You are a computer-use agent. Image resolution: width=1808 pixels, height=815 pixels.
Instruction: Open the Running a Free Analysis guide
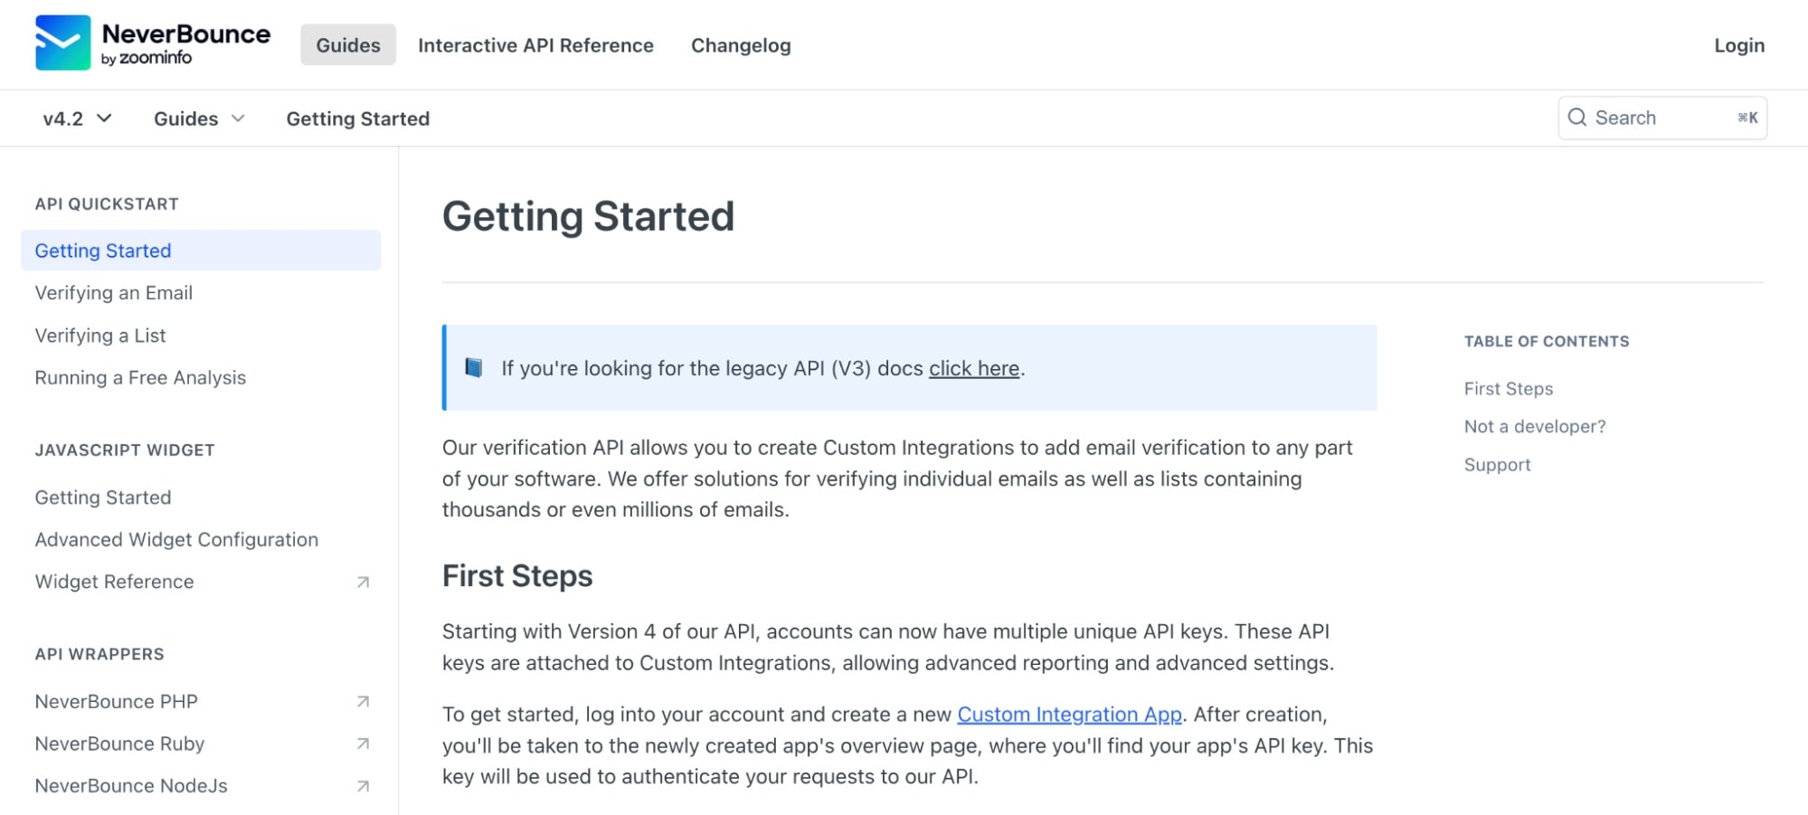(140, 377)
